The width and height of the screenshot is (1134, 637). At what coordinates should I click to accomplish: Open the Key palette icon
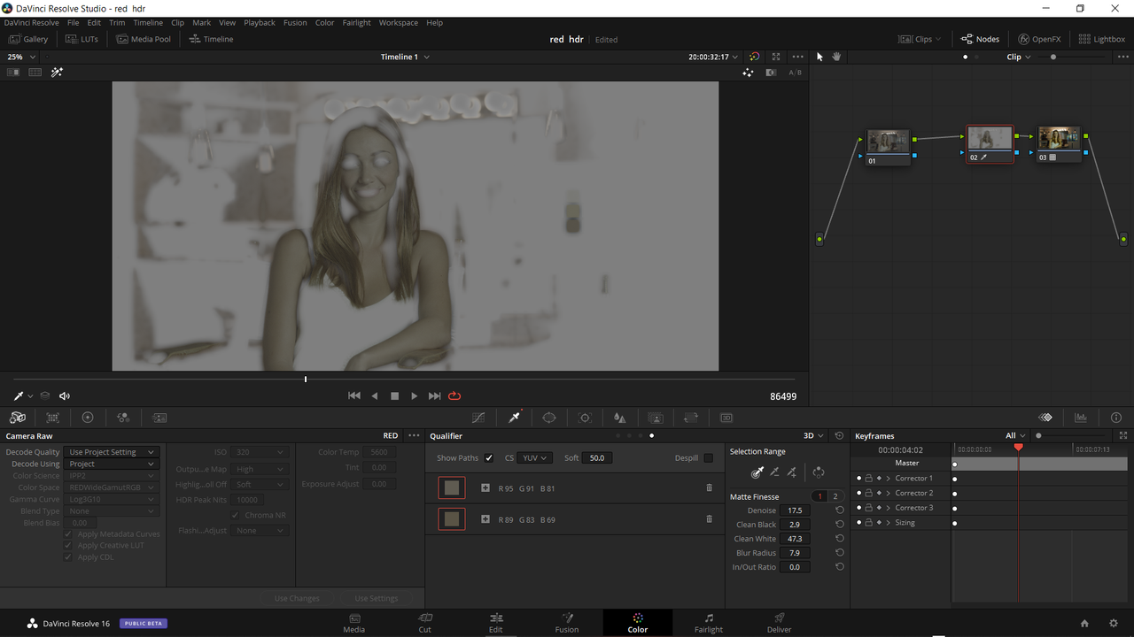pyautogui.click(x=656, y=418)
